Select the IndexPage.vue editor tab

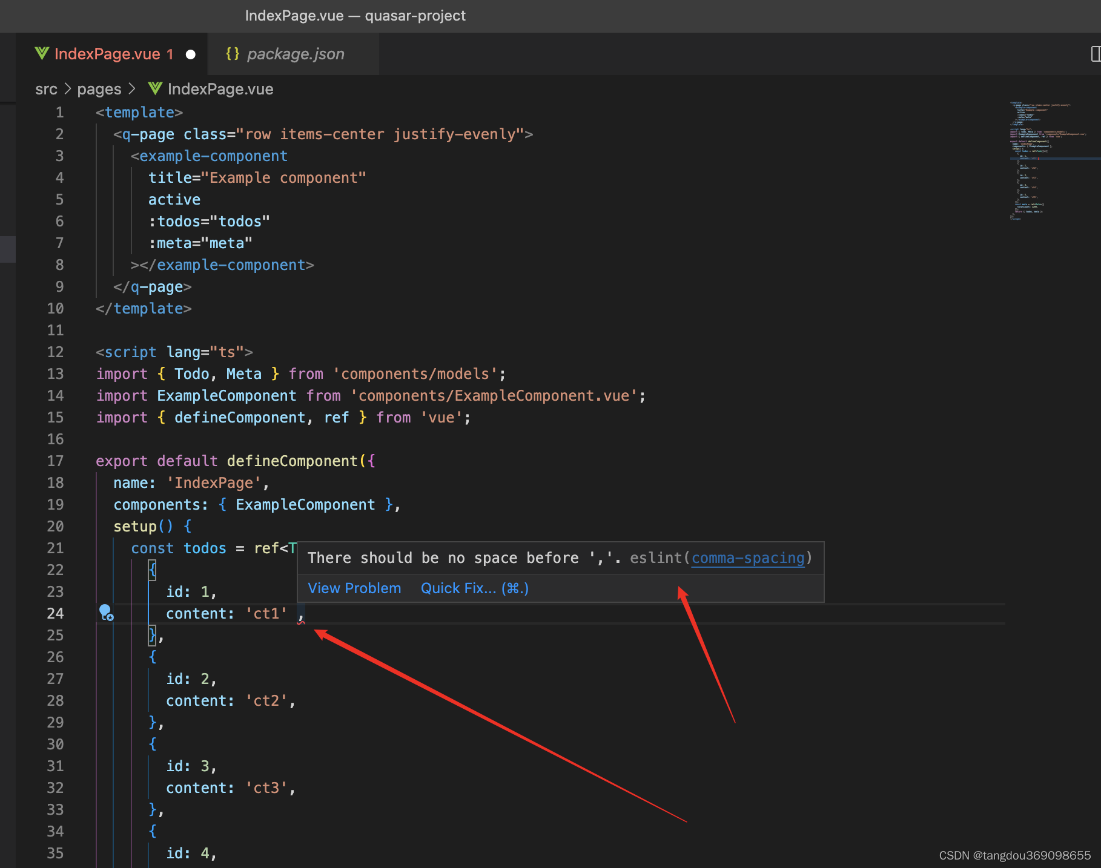[109, 54]
